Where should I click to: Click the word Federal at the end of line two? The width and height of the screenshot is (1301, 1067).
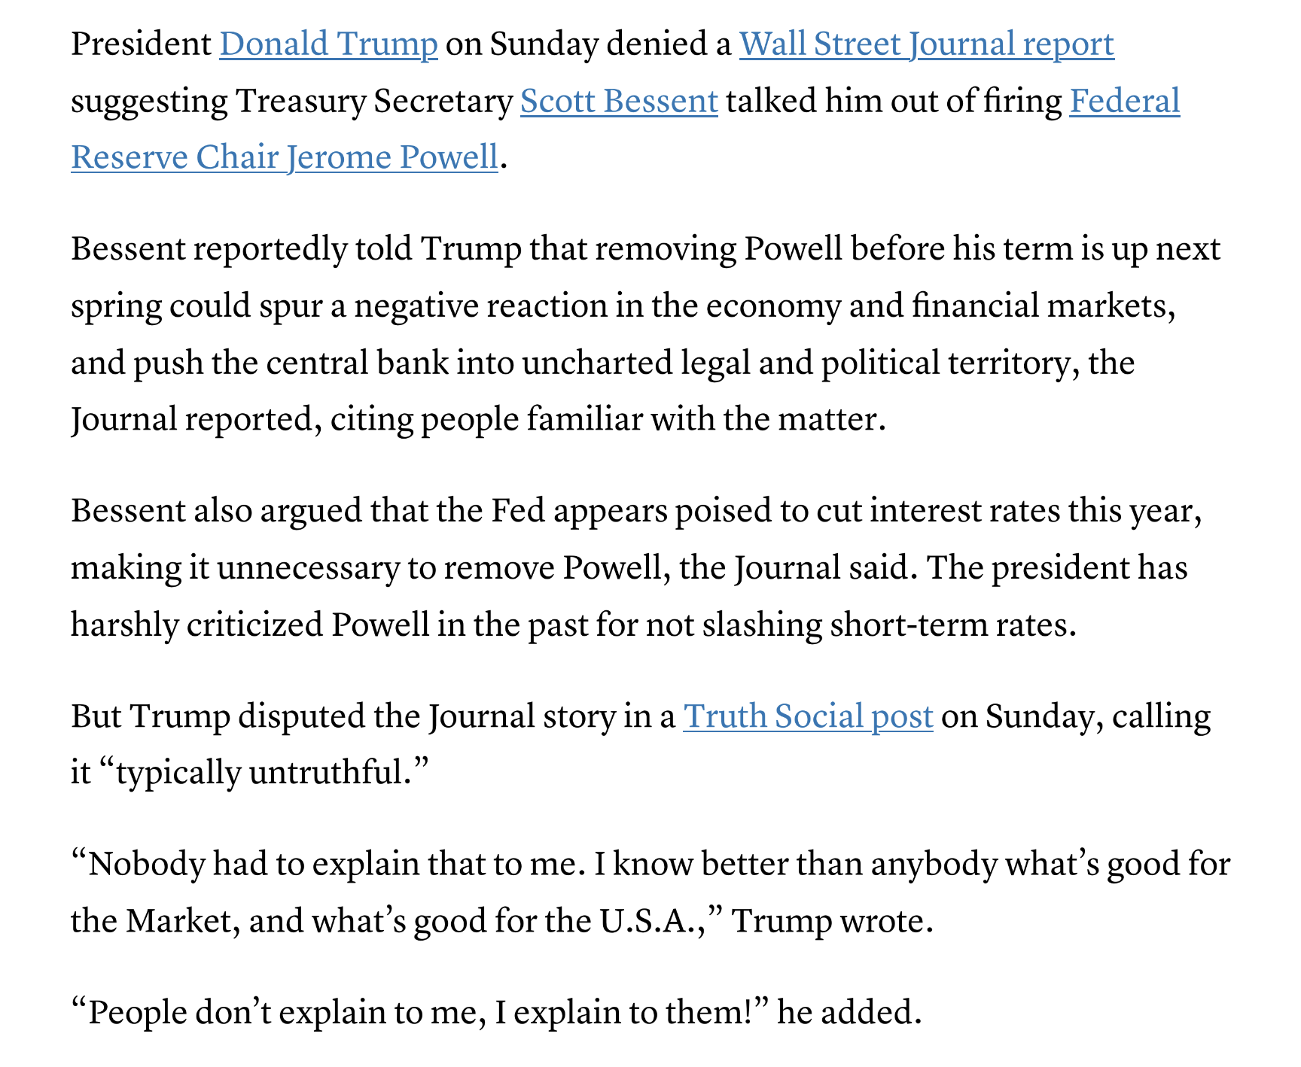[x=1125, y=101]
